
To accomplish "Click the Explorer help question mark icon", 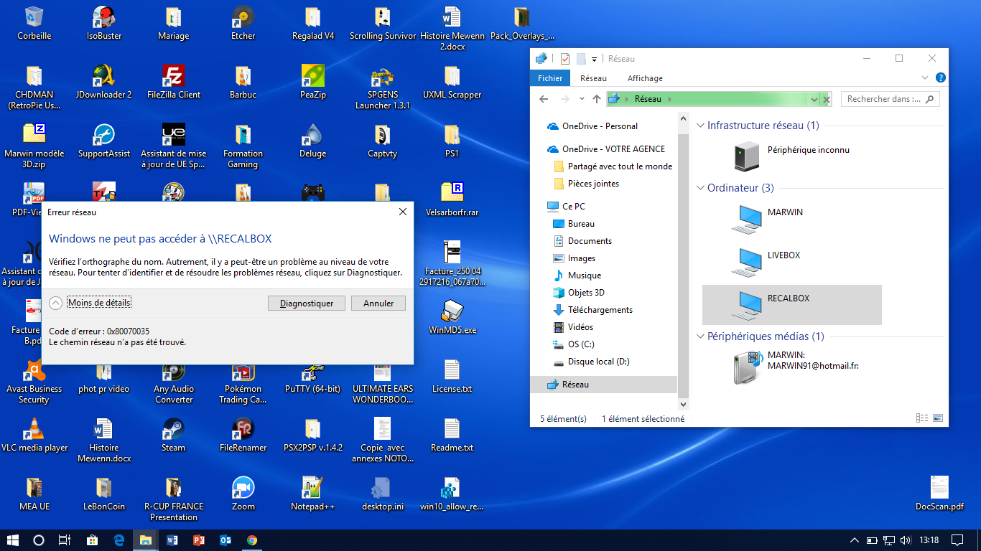I will [941, 77].
